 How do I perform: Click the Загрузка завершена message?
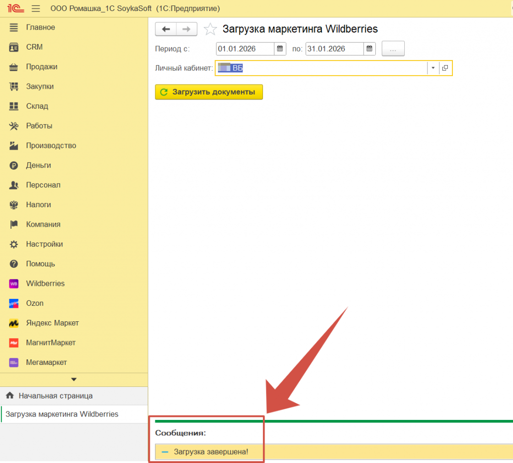[211, 451]
